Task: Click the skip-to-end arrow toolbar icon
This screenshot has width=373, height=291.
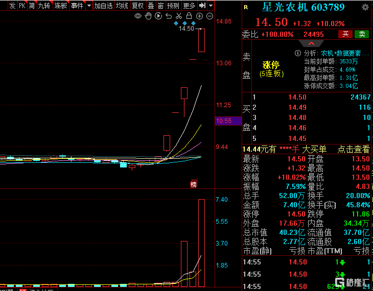Action: click(202, 6)
